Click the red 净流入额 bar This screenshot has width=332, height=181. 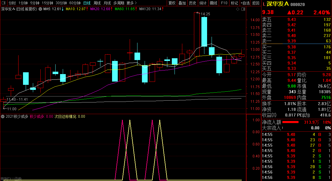pyautogui.click(x=290, y=122)
